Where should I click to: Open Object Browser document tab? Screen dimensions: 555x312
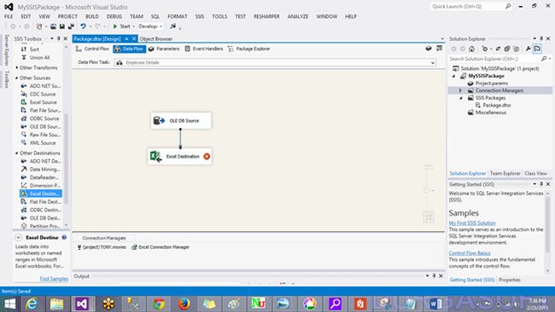click(156, 39)
